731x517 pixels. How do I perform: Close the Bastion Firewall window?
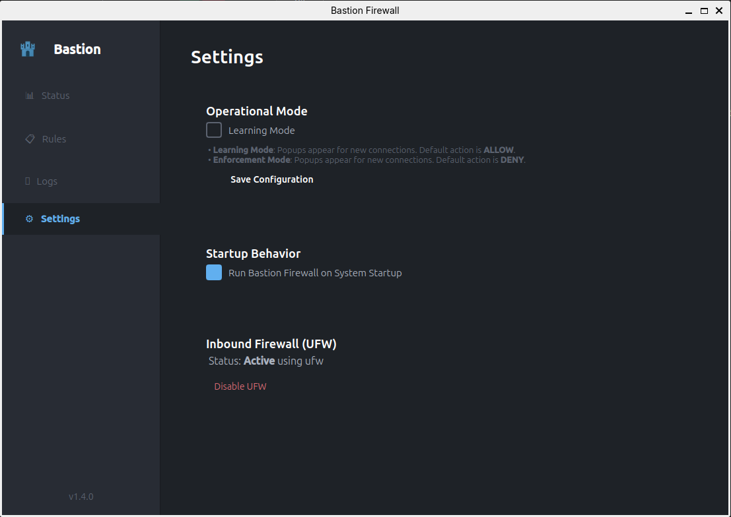[x=719, y=11]
